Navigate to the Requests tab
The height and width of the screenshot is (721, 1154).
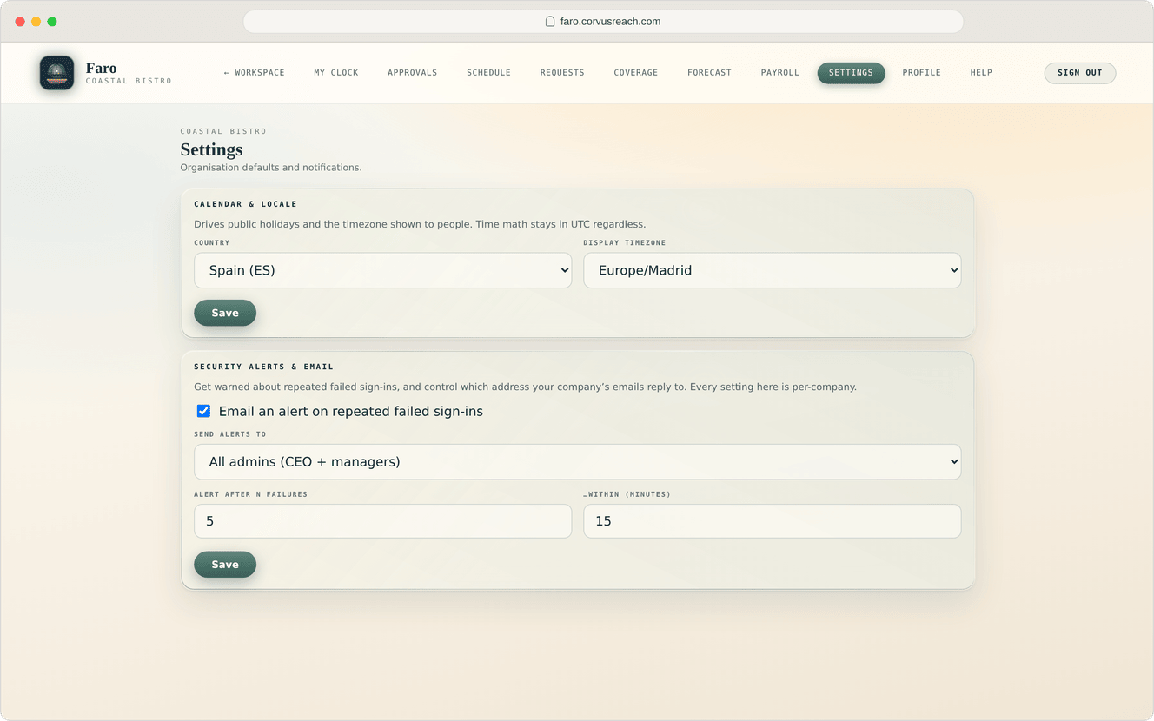pos(562,73)
